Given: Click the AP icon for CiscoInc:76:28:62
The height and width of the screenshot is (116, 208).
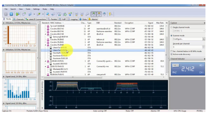Looking at the screenshot, I should [x=48, y=39].
